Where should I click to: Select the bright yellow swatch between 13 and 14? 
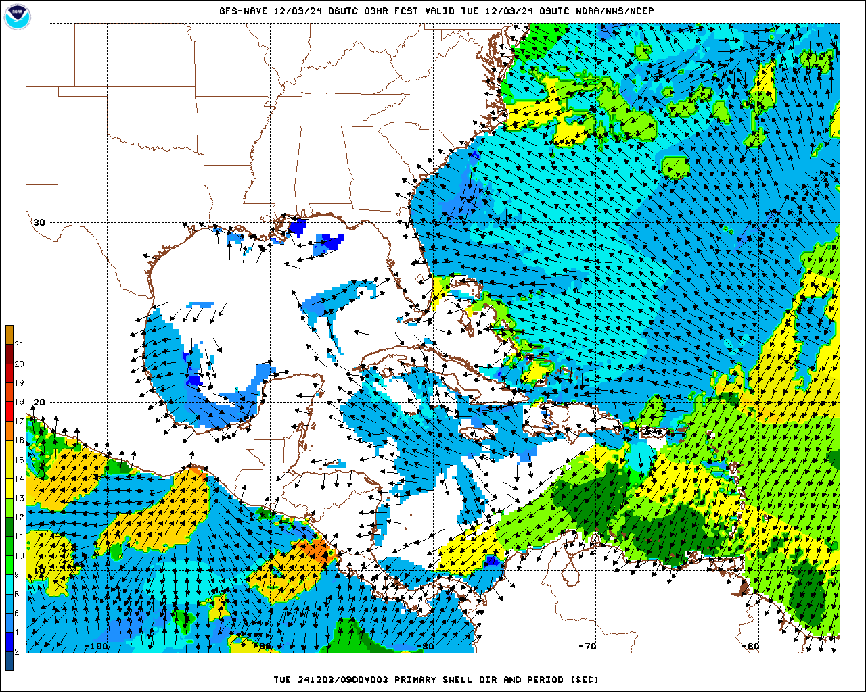coord(9,489)
